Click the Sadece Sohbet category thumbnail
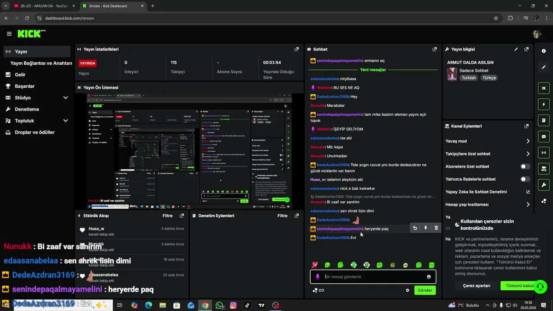 point(452,74)
